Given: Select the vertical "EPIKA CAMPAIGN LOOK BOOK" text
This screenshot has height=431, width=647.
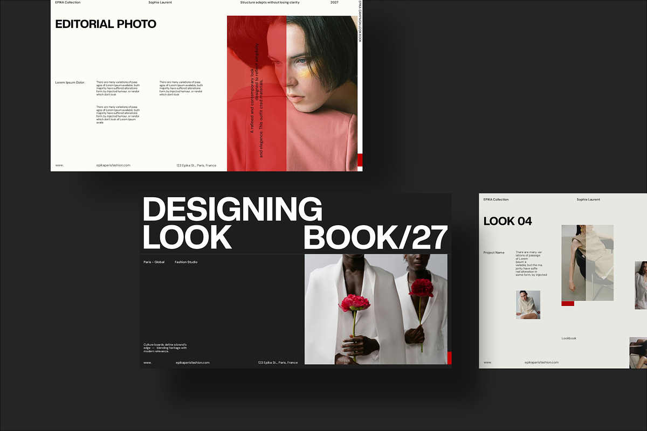Looking at the screenshot, I should pyautogui.click(x=360, y=21).
